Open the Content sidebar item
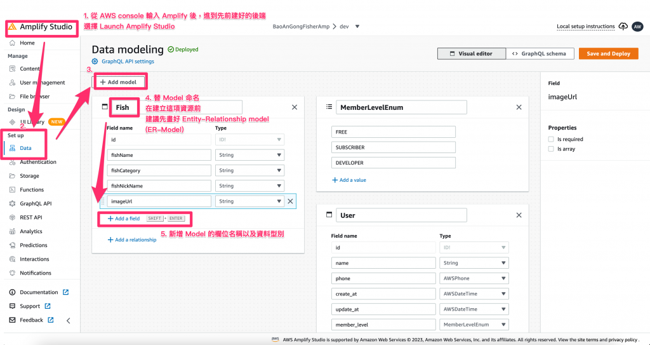The width and height of the screenshot is (650, 345). pyautogui.click(x=29, y=69)
